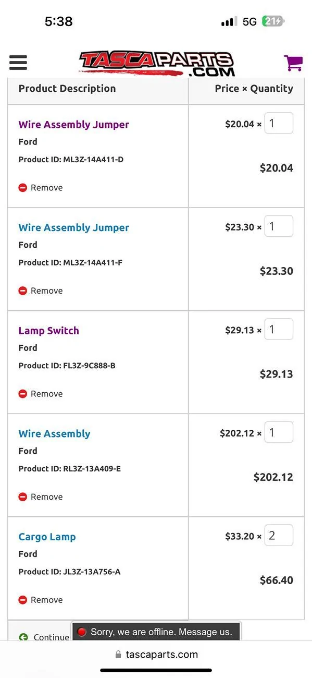Click the quantity field for Wire Assembly
Screen dimensions: 312x678
[x=279, y=432]
